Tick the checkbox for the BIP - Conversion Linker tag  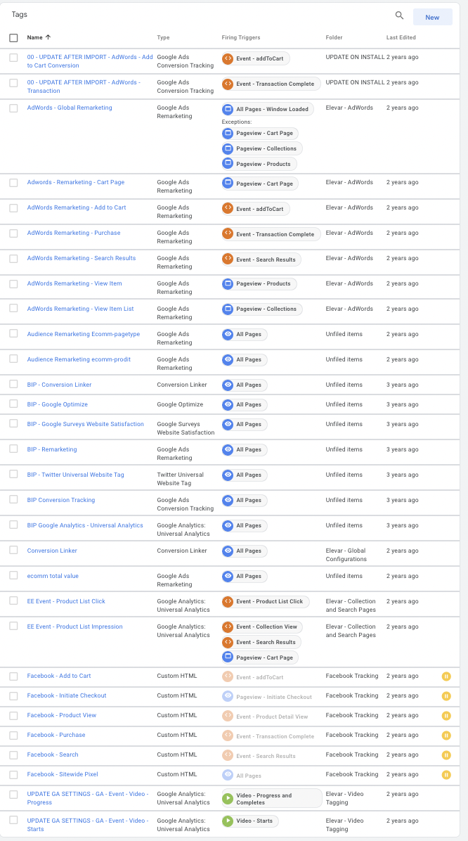pos(14,385)
